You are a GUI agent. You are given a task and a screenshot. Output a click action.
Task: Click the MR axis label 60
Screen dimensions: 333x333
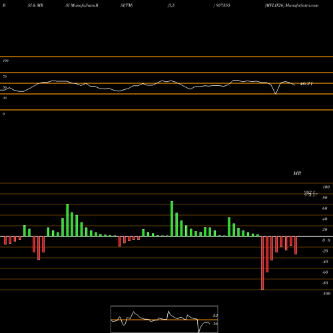[324, 208]
